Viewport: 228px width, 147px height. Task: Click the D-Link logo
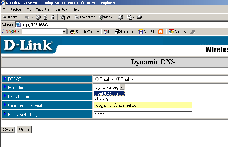tap(28, 45)
